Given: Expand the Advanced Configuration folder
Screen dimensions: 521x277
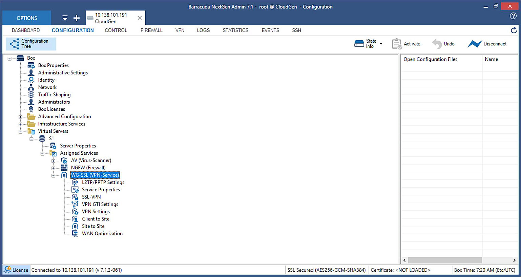Looking at the screenshot, I should [x=20, y=116].
